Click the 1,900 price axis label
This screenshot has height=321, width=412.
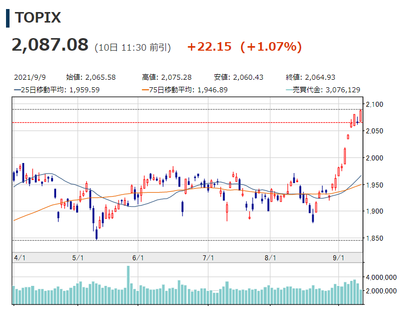(x=374, y=211)
